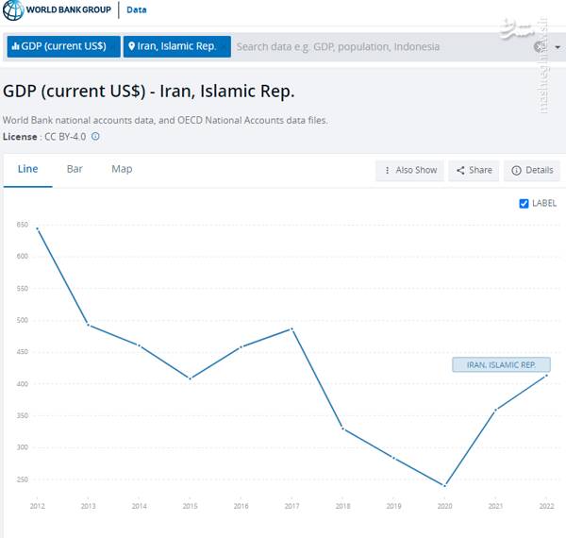Click the IRAN, ISLAMIC REP. series label
This screenshot has width=566, height=538.
501,364
